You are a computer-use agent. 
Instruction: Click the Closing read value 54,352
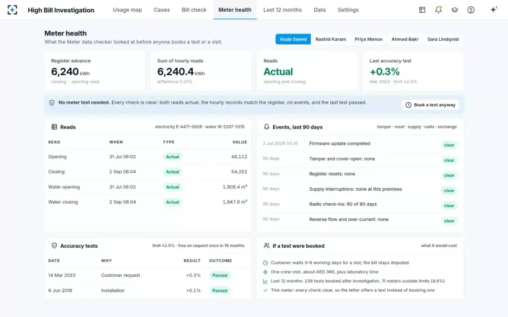[239, 172]
